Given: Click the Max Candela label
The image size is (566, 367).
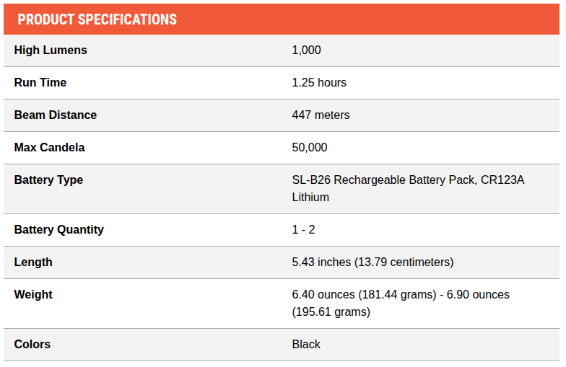Looking at the screenshot, I should 49,148.
